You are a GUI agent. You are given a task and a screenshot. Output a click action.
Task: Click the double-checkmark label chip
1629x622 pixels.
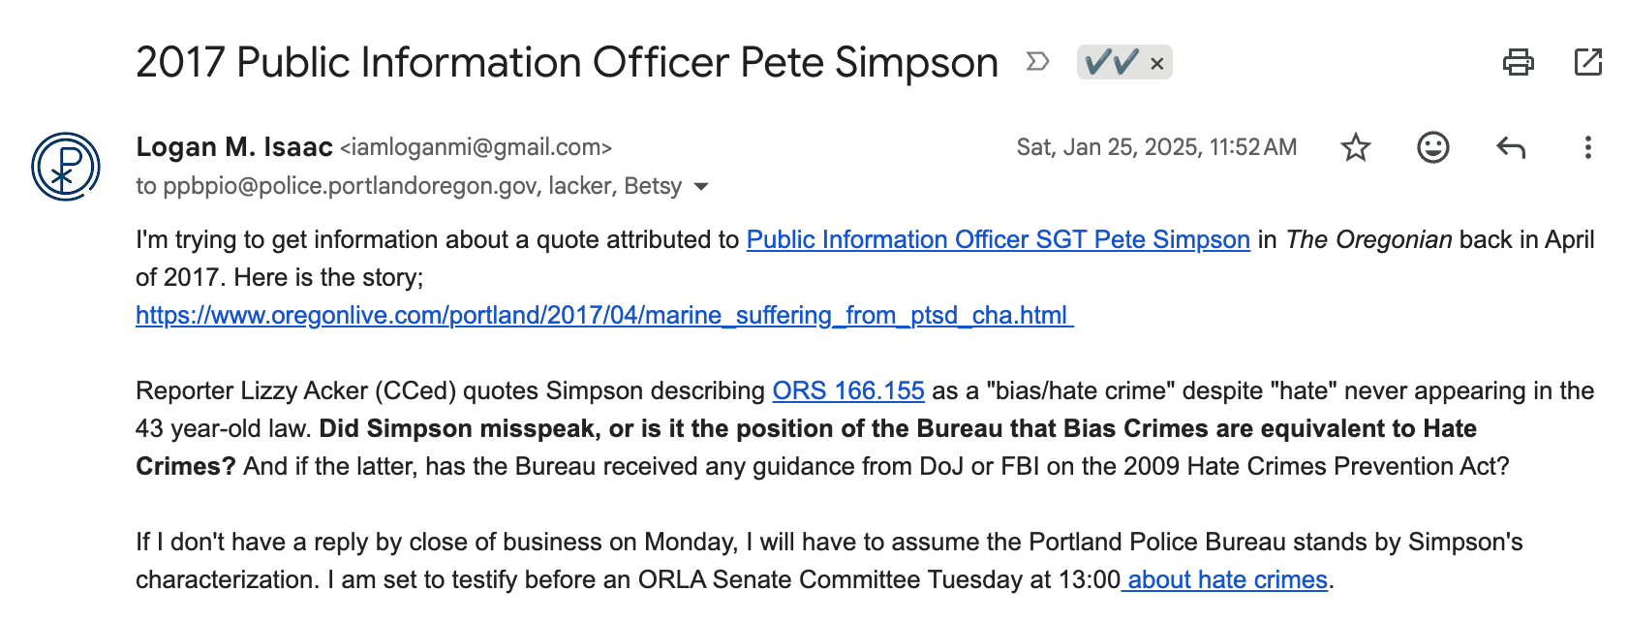coord(1112,63)
